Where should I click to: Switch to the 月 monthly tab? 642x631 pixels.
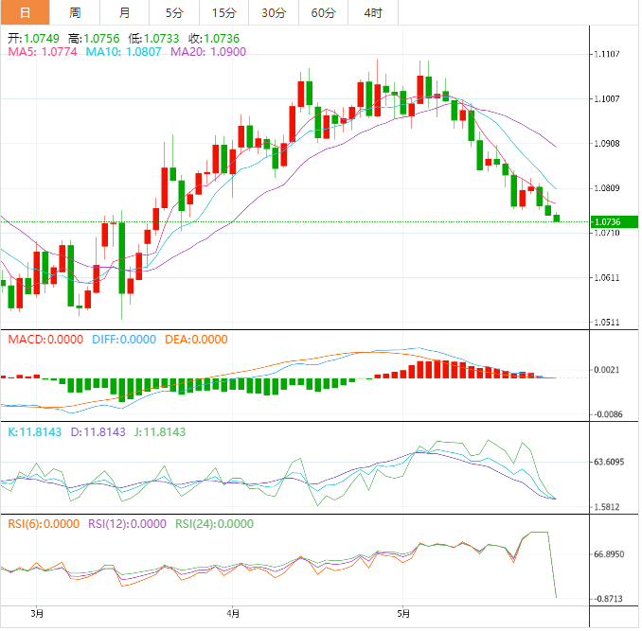pos(124,12)
